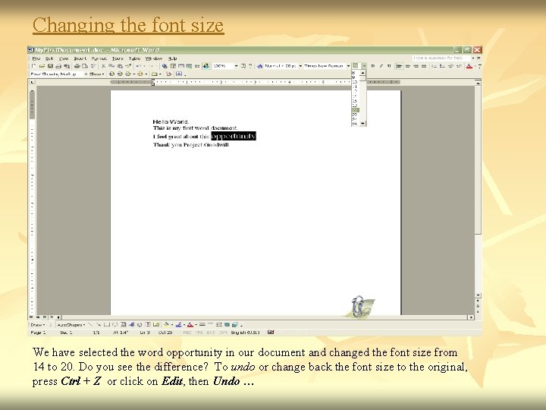Image resolution: width=546 pixels, height=410 pixels.
Task: Click the Changing the font size slide title
Action: tap(128, 25)
